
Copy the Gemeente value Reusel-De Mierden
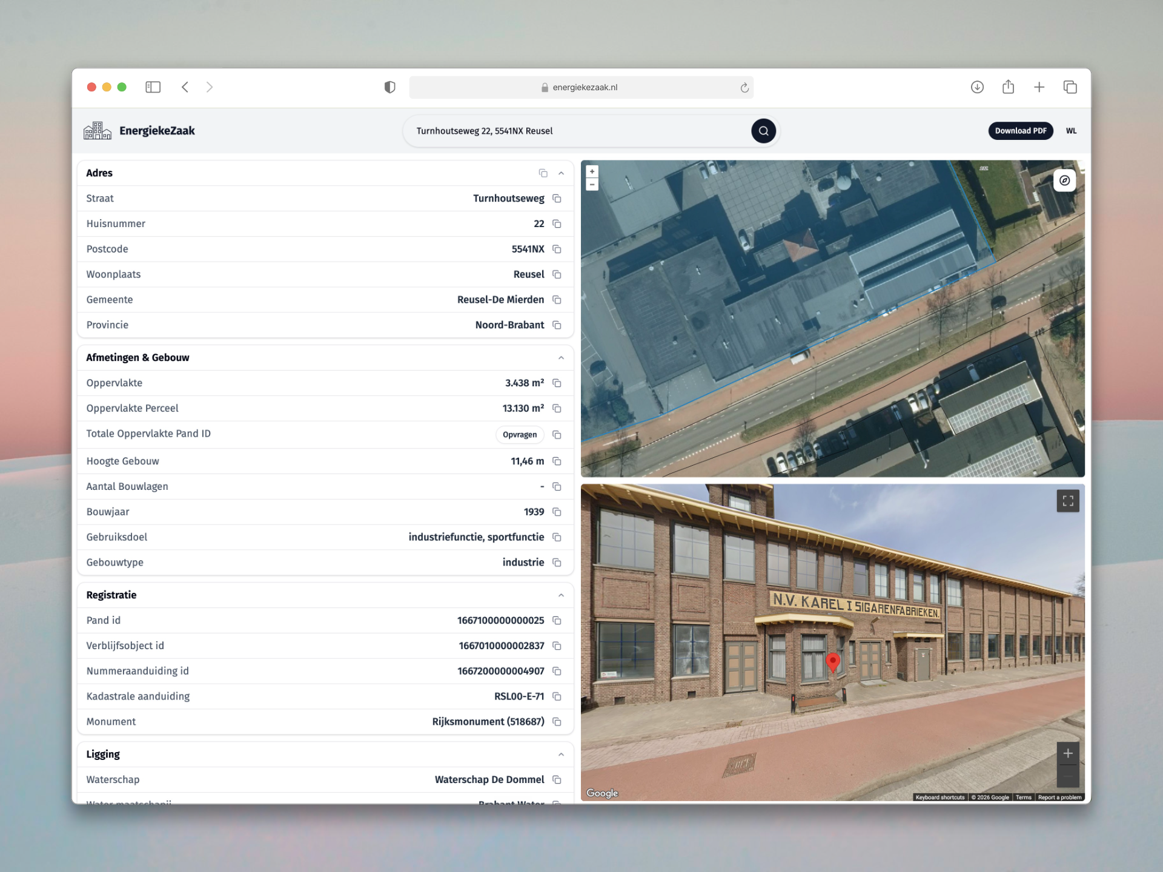coord(557,300)
